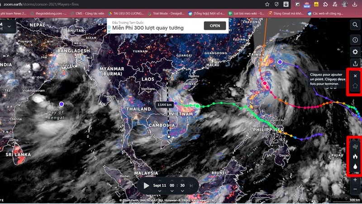Decrease the date with down chevron
This screenshot has width=362, height=204.
pyautogui.click(x=160, y=191)
